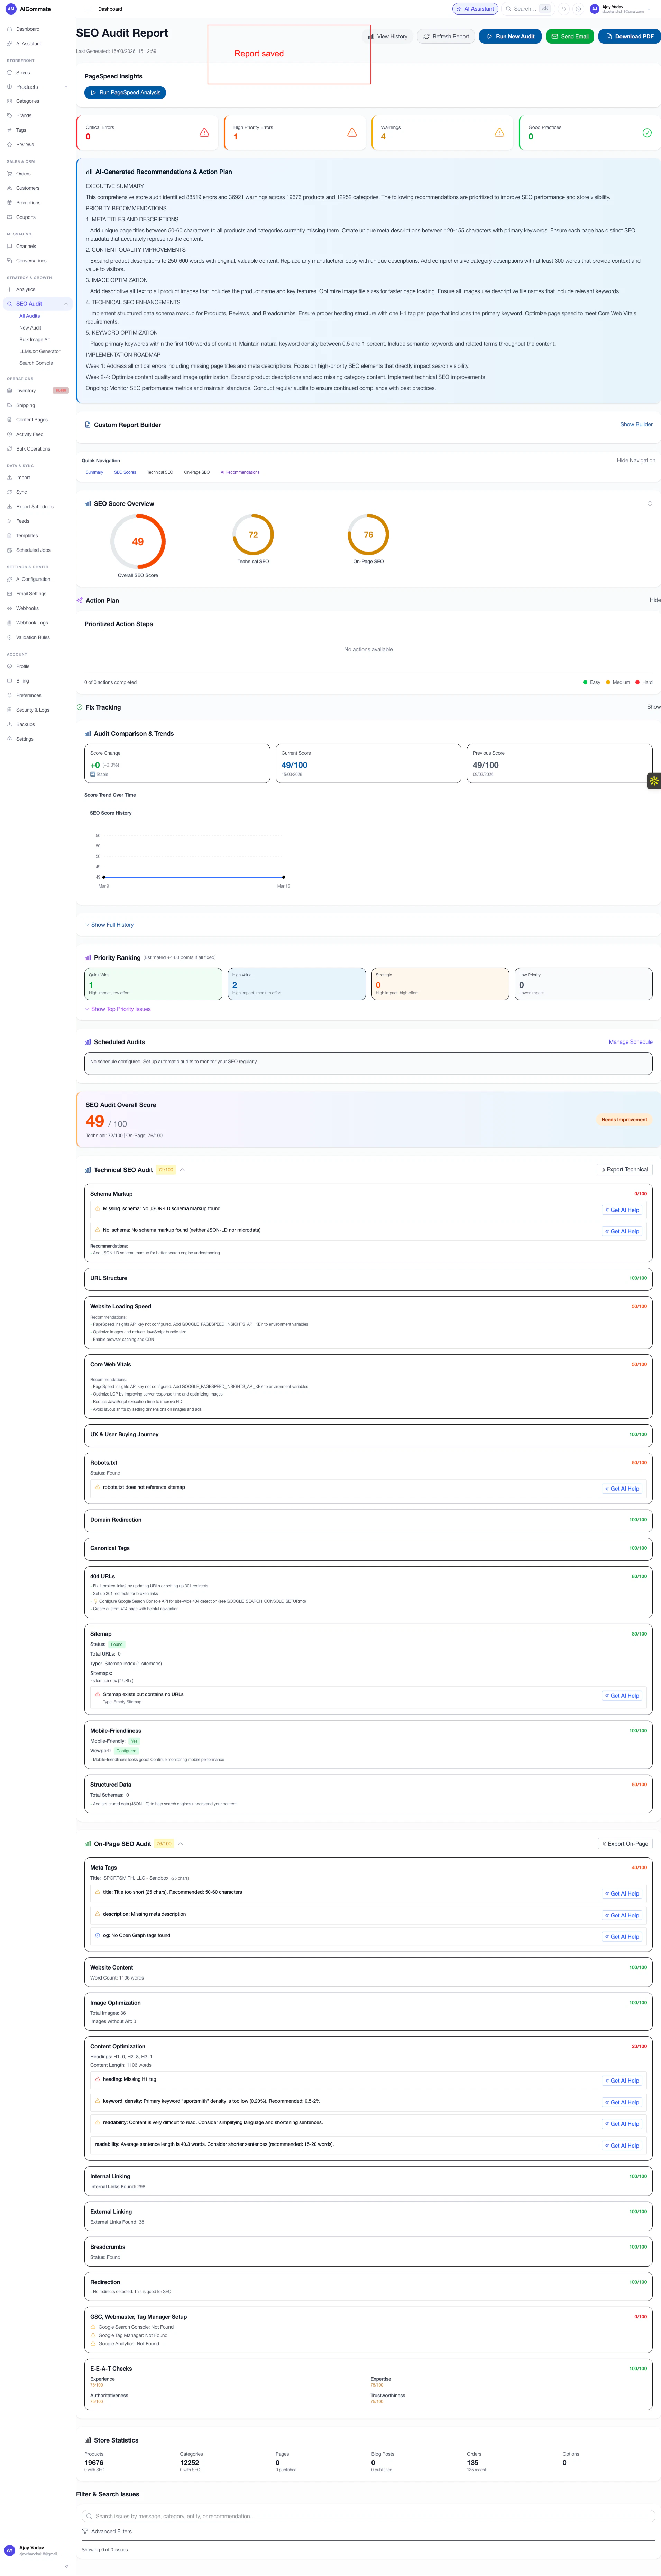Click the Run New Audit button
Viewport: 661px width, 2576px height.
pos(510,36)
